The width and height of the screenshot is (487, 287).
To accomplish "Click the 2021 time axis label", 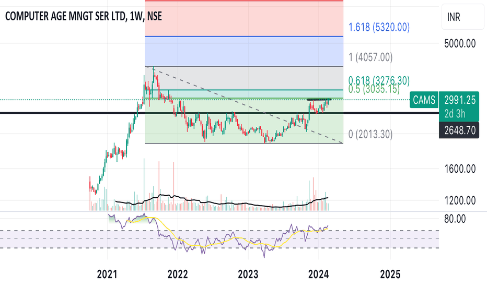I will tap(107, 274).
